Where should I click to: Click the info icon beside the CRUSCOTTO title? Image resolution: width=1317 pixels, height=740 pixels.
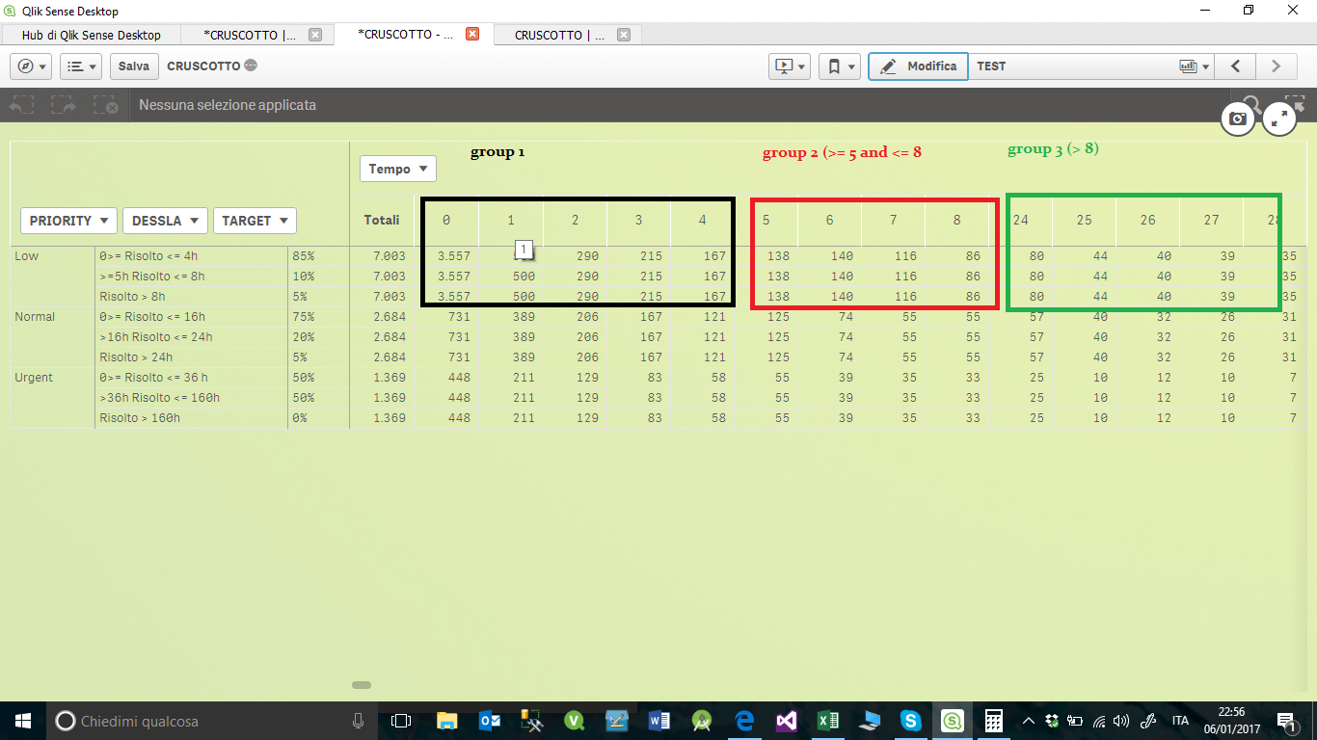click(x=251, y=66)
